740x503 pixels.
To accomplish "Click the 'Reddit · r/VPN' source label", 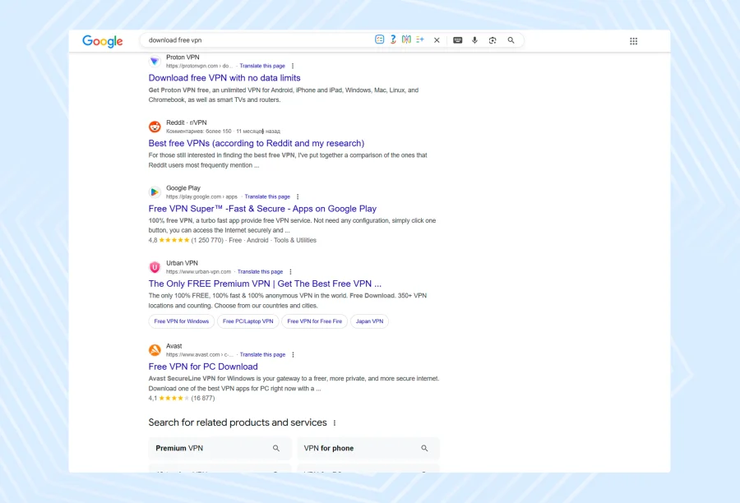I will pos(187,122).
